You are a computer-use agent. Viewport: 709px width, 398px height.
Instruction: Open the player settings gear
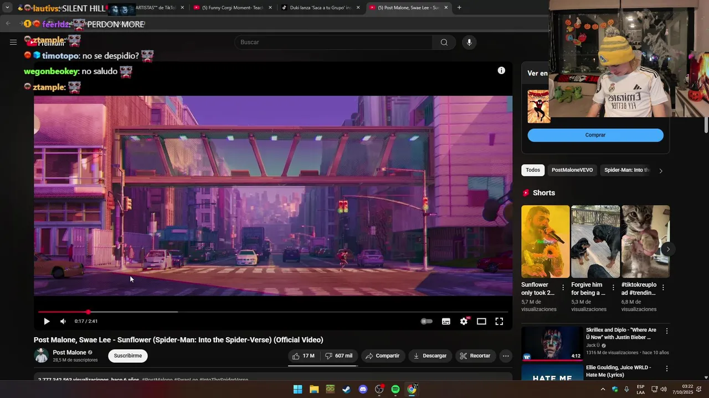pos(464,321)
